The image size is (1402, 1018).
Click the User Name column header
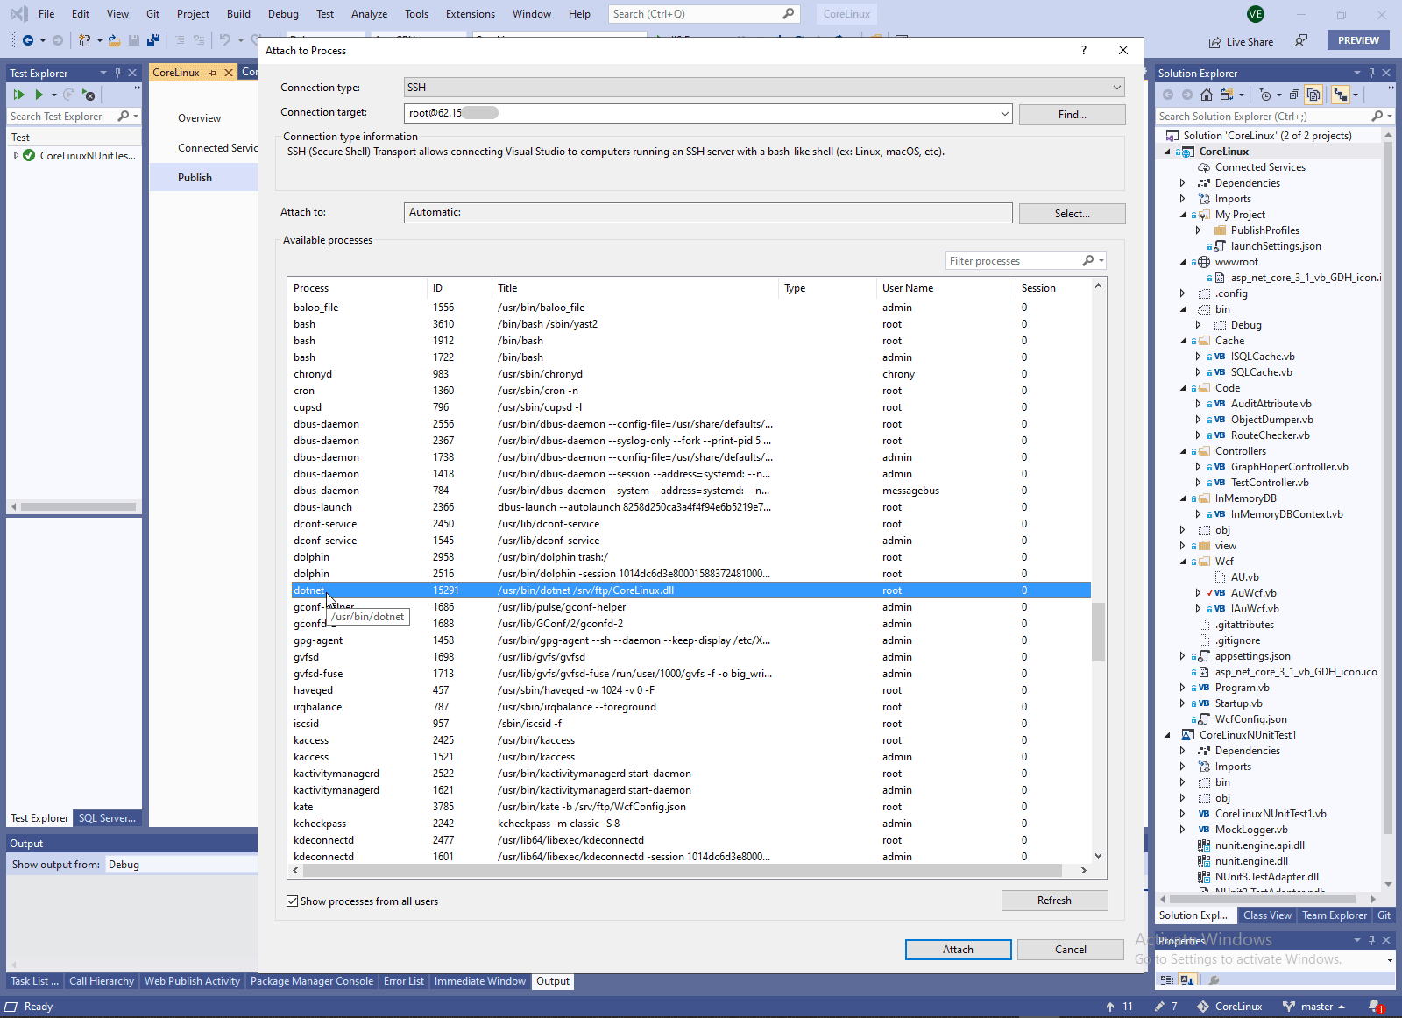946,288
